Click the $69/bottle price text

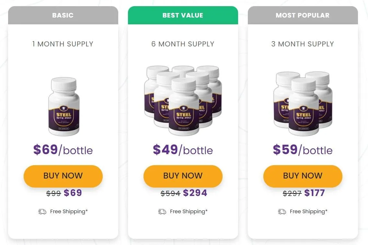[x=63, y=150]
